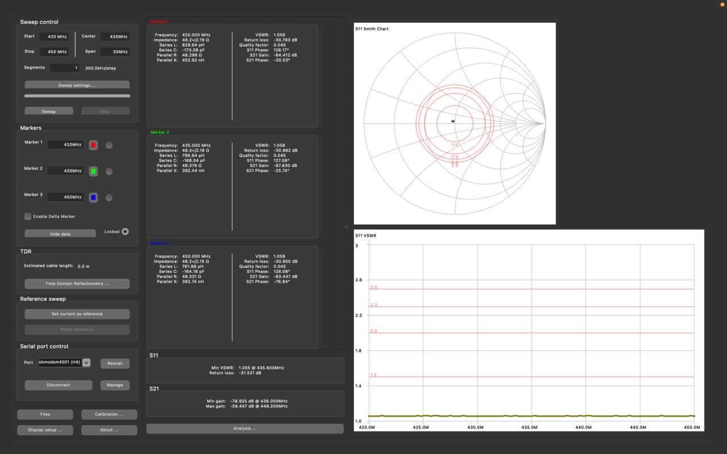
Task: Rescan the serial ports
Action: (115, 363)
